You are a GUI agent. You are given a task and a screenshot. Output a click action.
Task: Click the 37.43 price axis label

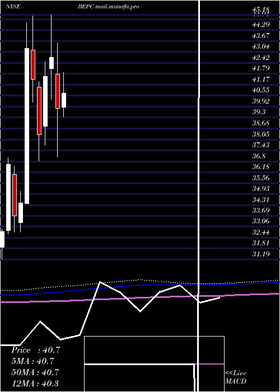(261, 145)
